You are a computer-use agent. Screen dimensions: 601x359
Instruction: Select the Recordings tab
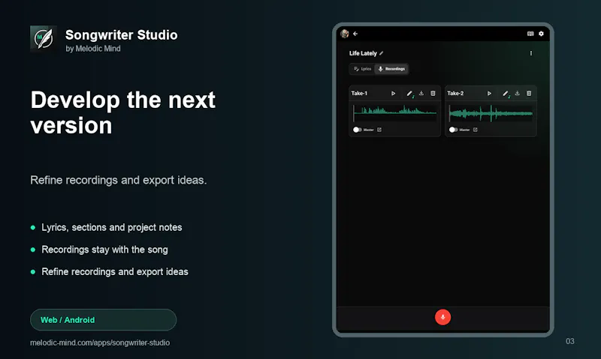391,69
